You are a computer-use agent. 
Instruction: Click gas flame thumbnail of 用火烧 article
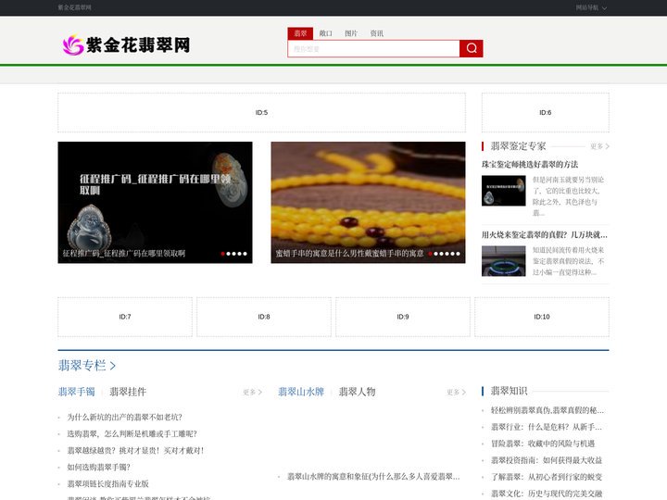coord(504,261)
